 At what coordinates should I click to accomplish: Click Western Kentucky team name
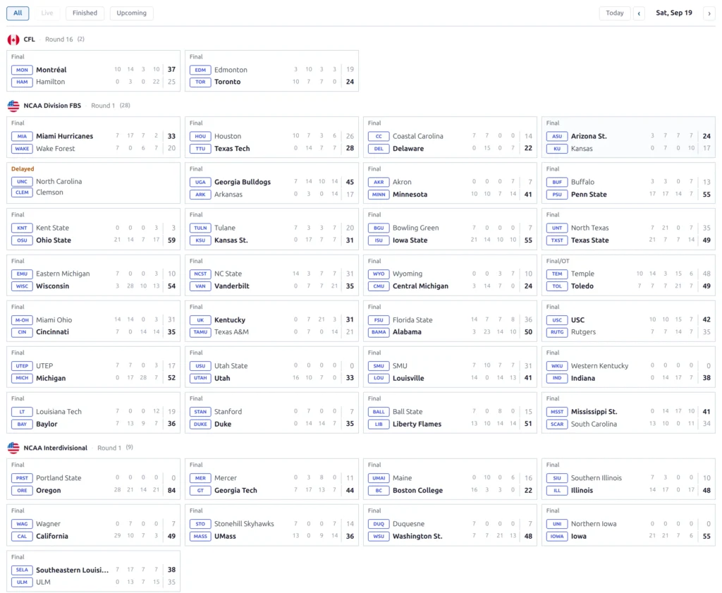(599, 366)
